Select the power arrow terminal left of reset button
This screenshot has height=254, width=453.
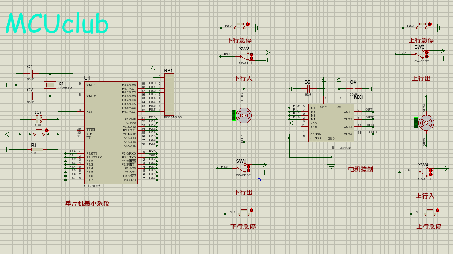point(7,134)
